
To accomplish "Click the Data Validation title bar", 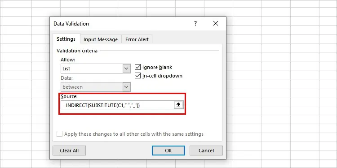I will click(120, 24).
